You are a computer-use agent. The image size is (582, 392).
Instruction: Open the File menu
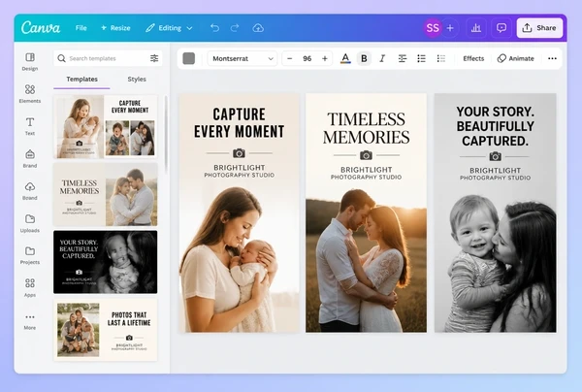(x=81, y=28)
